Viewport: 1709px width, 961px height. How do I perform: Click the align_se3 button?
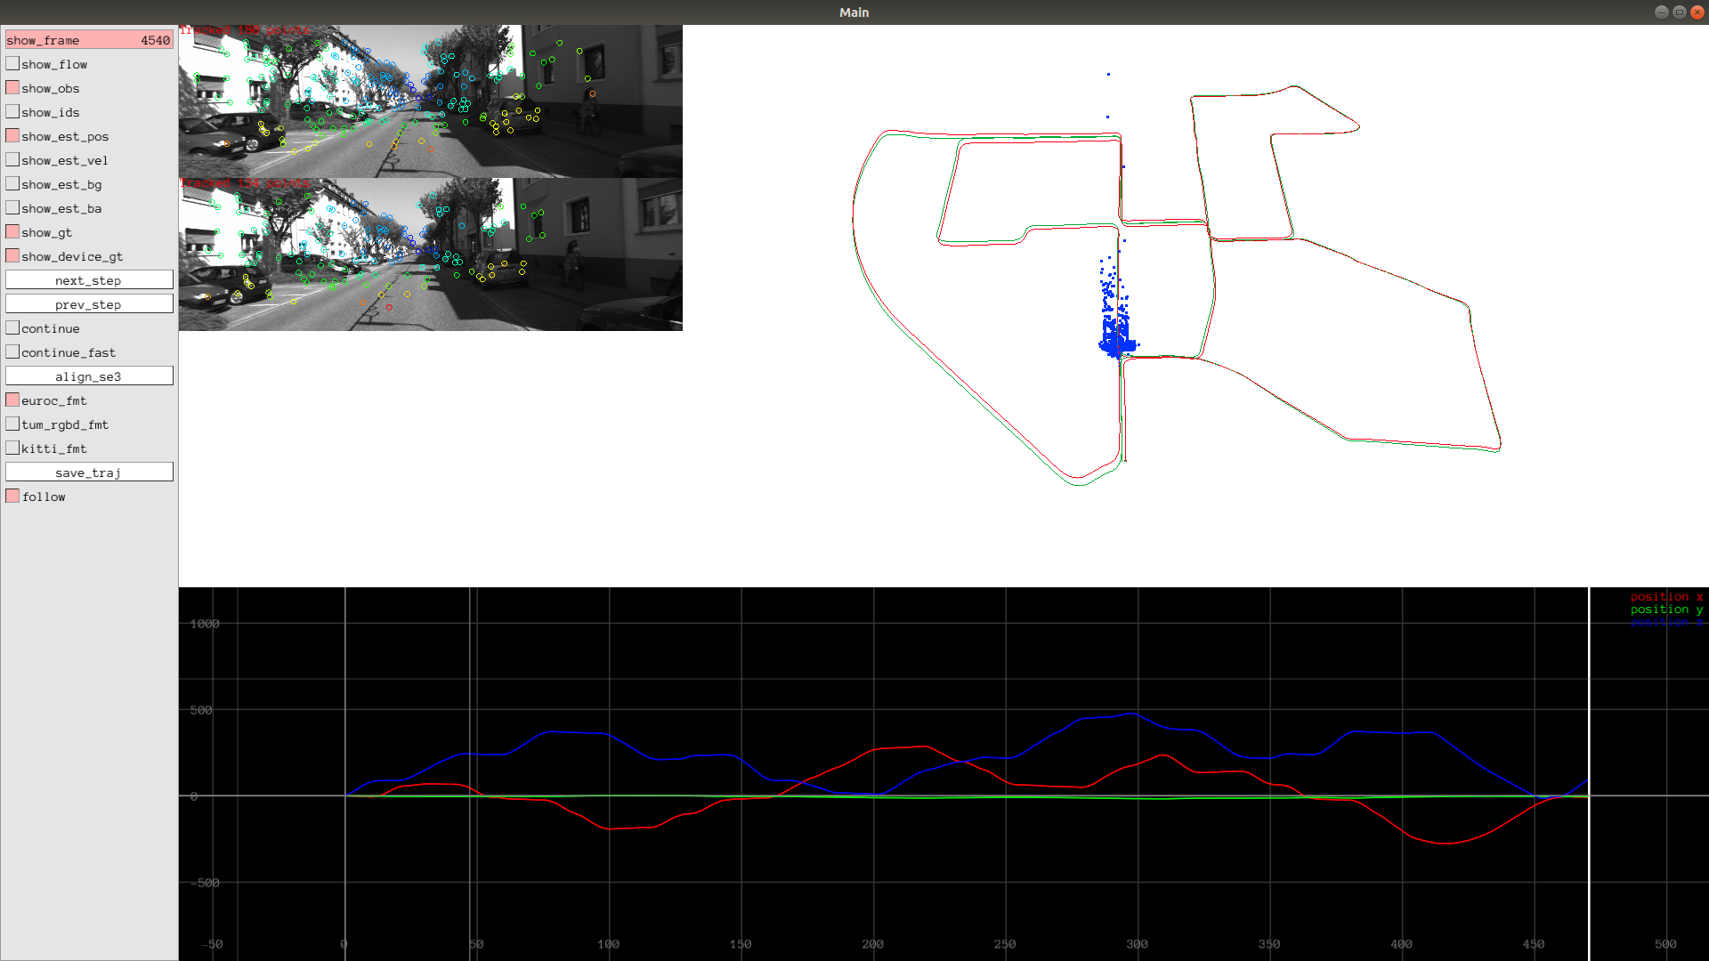(x=89, y=376)
